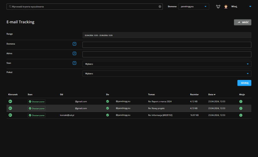
Task: Expand the Pokaż dropdown
Action: coord(167,74)
